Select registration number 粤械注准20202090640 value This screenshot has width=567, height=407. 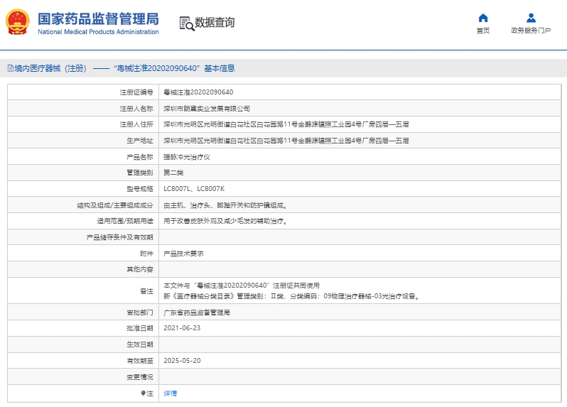click(x=198, y=92)
